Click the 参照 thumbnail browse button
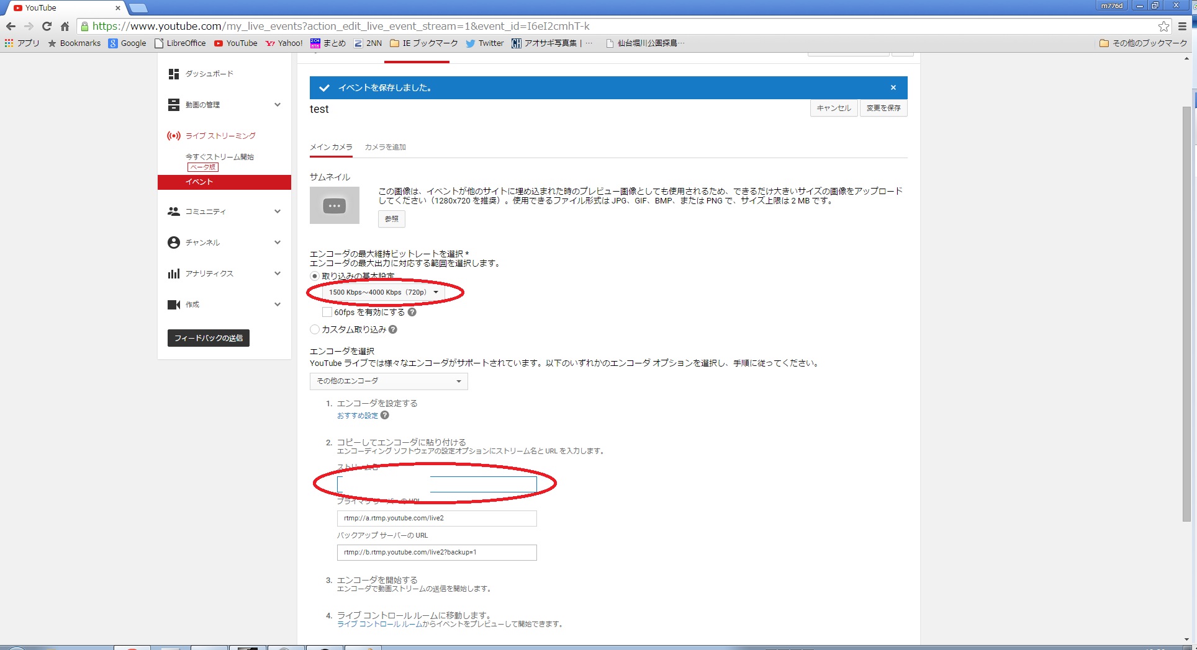The height and width of the screenshot is (650, 1197). tap(392, 219)
